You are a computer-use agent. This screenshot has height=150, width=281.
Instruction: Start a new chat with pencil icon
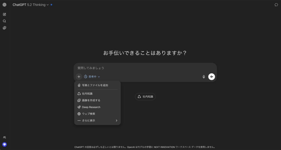pyautogui.click(x=4, y=14)
